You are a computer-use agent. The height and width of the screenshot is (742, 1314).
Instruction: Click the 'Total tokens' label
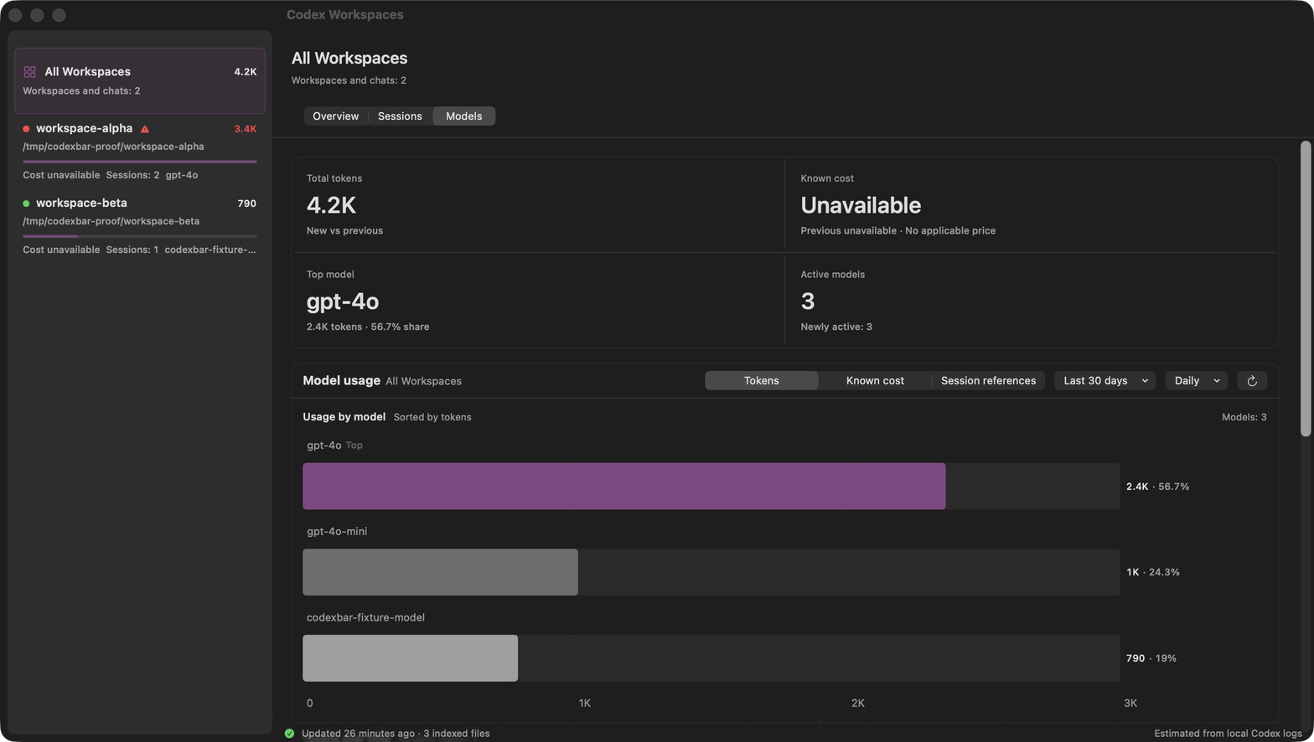[334, 178]
